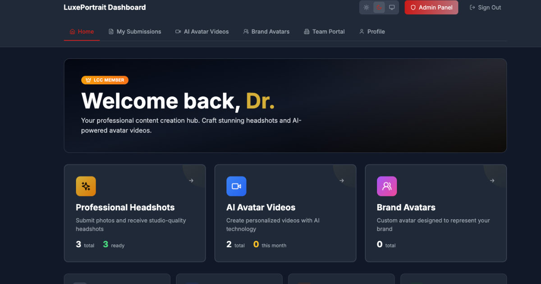Select system theme via the monitor toggle
Screen dimensions: 541x284
[x=392, y=7]
